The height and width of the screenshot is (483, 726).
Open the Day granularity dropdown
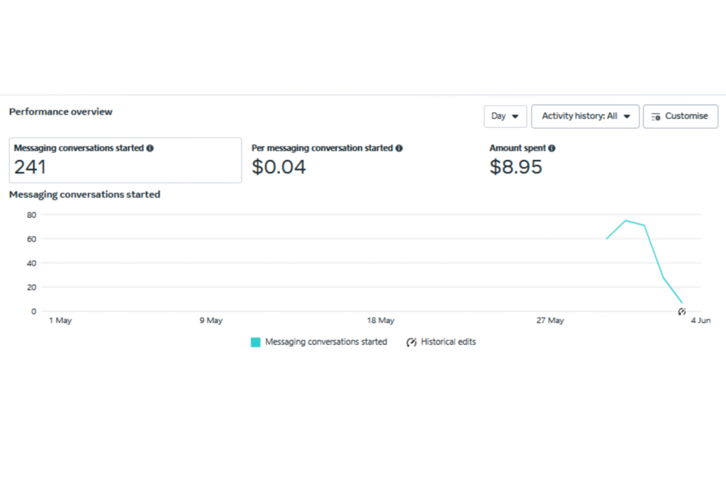(x=505, y=116)
